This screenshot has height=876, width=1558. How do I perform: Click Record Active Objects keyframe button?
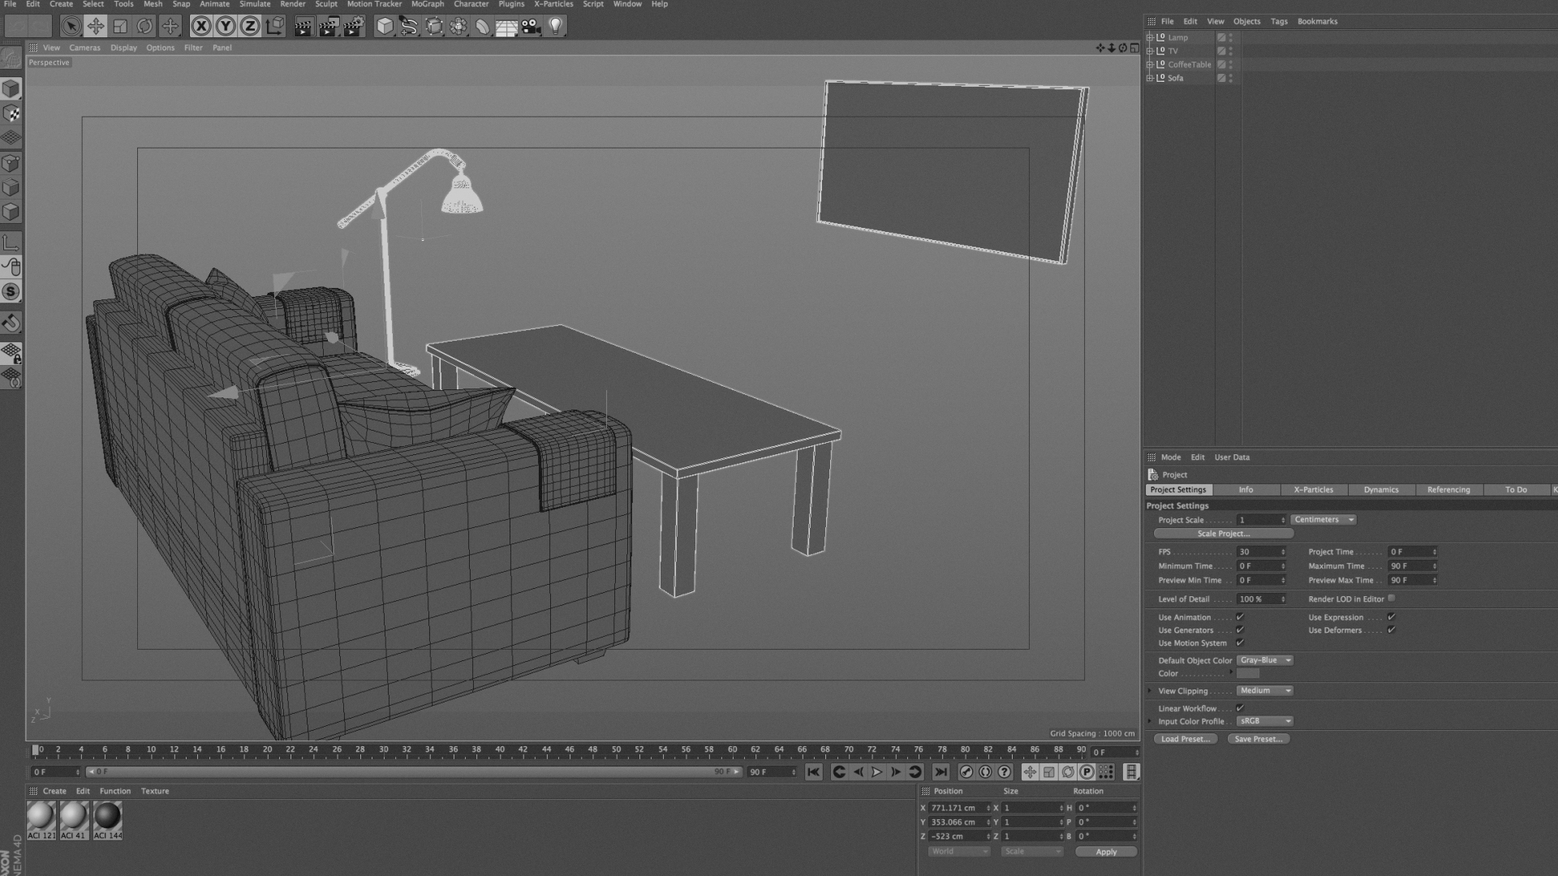966,772
